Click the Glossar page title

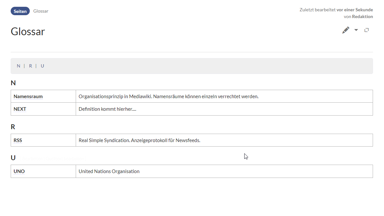coord(28,31)
